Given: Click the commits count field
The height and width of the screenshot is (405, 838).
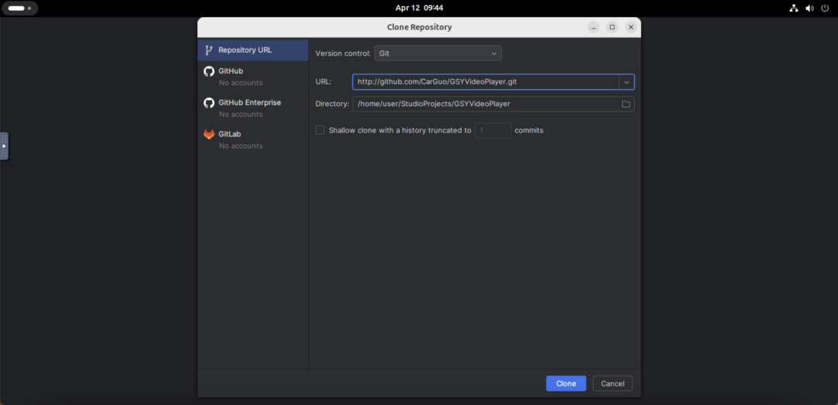Looking at the screenshot, I should 493,130.
